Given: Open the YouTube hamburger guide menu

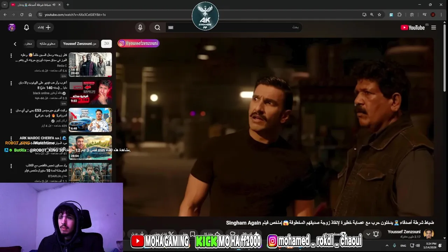Looking at the screenshot, I should coord(434,27).
